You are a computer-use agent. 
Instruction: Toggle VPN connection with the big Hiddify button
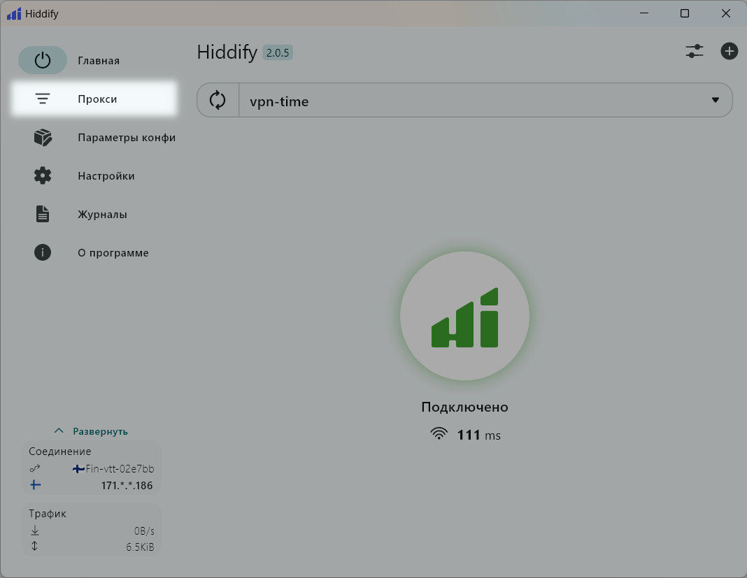click(x=464, y=316)
